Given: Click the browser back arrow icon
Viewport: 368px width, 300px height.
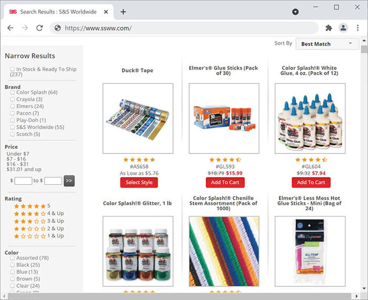Looking at the screenshot, I should (x=11, y=28).
